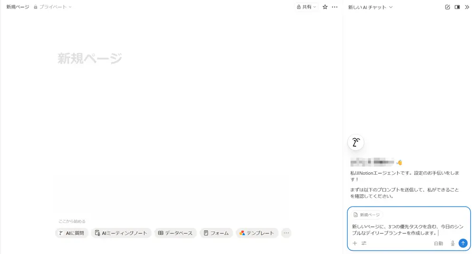Open chat settings sliders icon

(364, 243)
